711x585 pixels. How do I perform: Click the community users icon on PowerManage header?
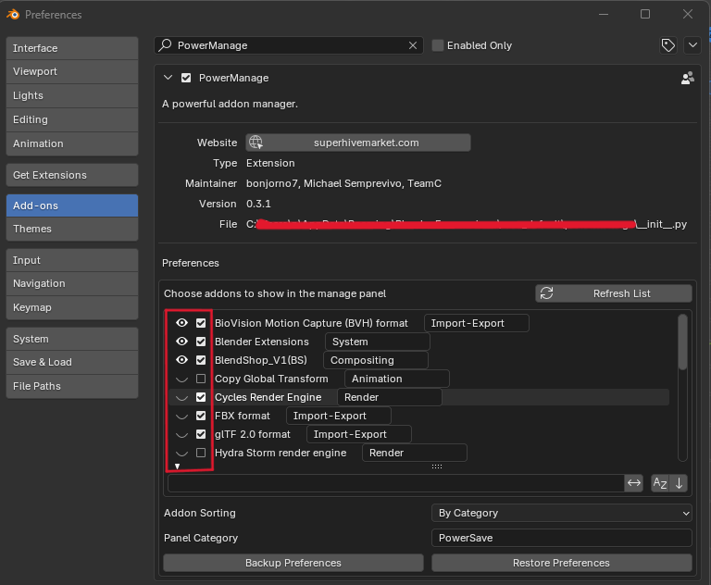pyautogui.click(x=687, y=79)
